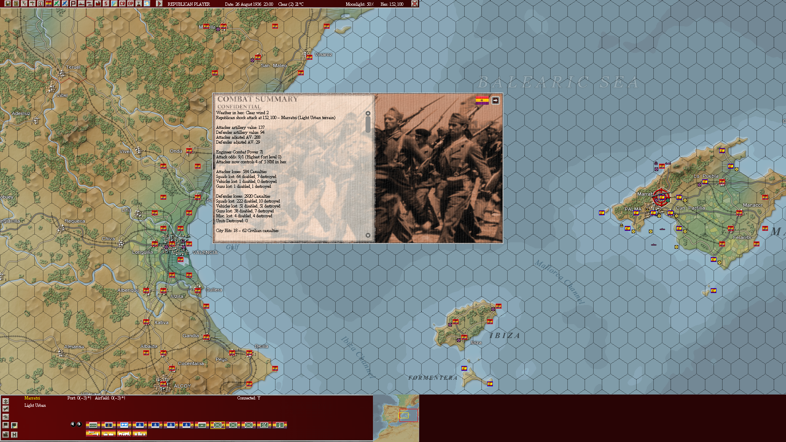Click the left arrow to cycle to previous unit
This screenshot has width=786, height=442.
point(73,424)
